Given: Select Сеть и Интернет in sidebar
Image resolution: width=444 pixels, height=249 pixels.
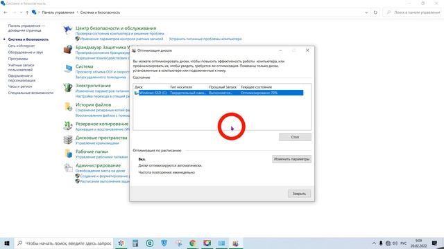Looking at the screenshot, I should 22,46.
